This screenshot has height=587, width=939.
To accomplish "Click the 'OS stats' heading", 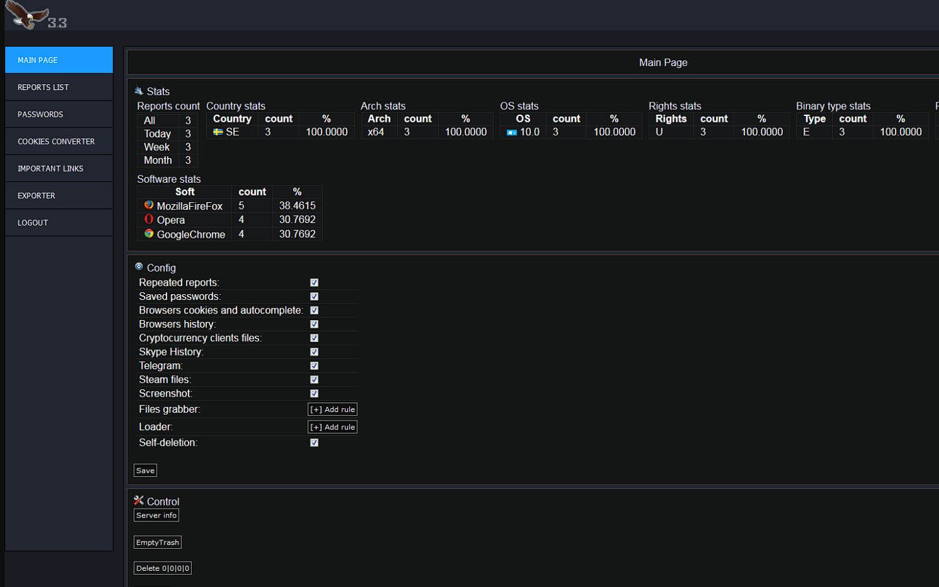I will (519, 106).
